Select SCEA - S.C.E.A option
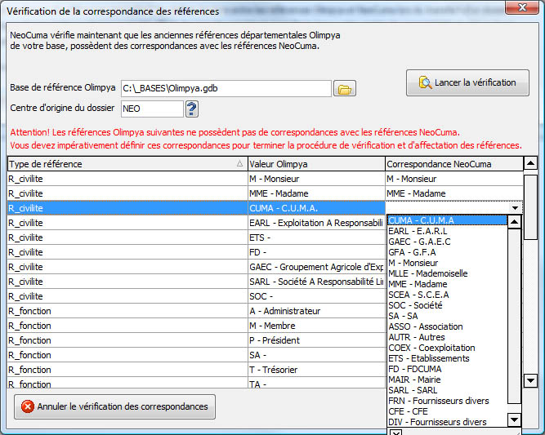This screenshot has height=435, width=545. point(447,295)
